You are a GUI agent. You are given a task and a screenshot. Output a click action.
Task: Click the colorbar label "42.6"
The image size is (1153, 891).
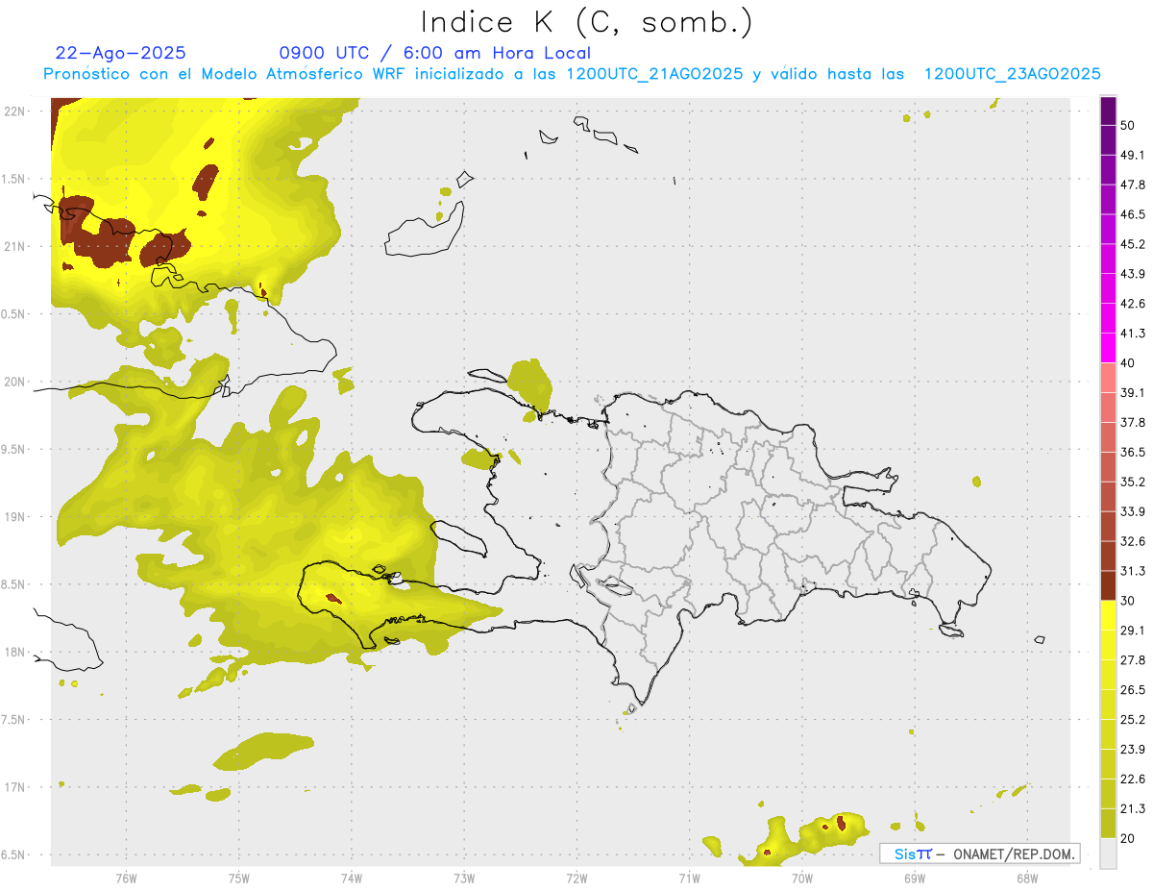[x=1133, y=304]
